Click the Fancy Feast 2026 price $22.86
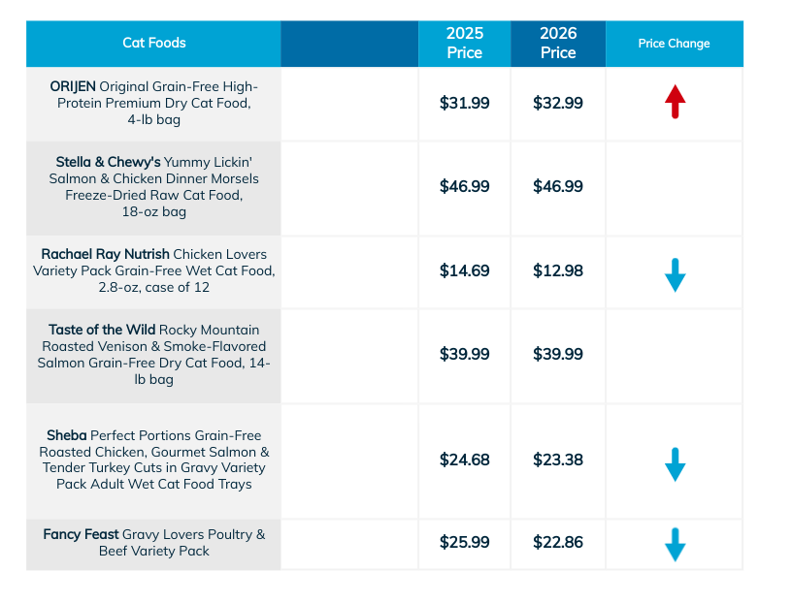 [x=558, y=542]
